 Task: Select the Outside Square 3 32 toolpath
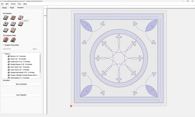click(21, 64)
